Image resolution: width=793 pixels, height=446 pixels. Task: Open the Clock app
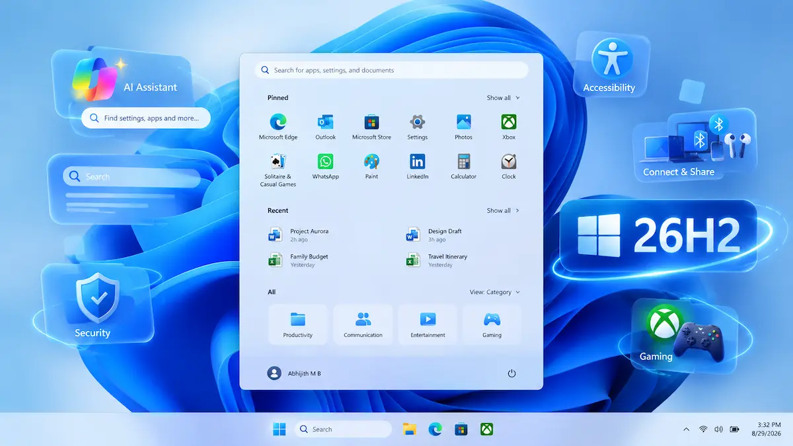509,167
